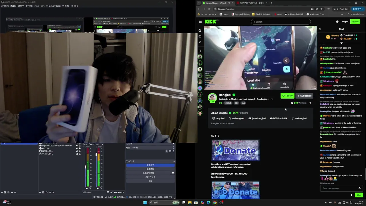Mute the デスクトップ音声 channel speaker icon

pyautogui.click(x=87, y=188)
